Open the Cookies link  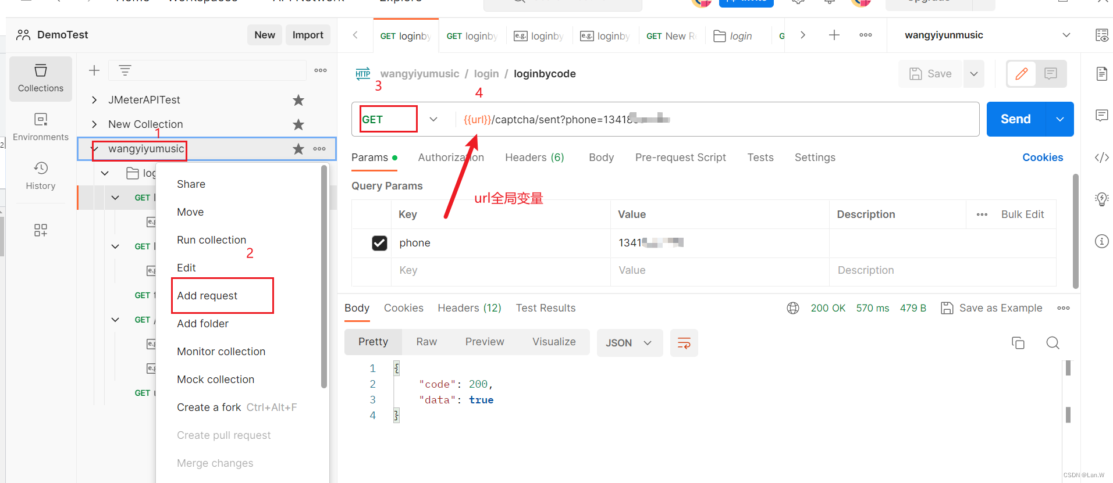[1043, 158]
